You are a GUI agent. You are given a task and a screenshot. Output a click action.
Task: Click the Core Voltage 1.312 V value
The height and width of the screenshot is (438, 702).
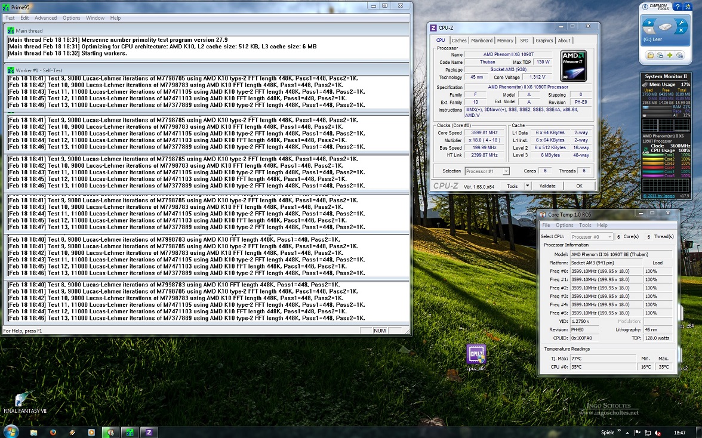point(537,77)
